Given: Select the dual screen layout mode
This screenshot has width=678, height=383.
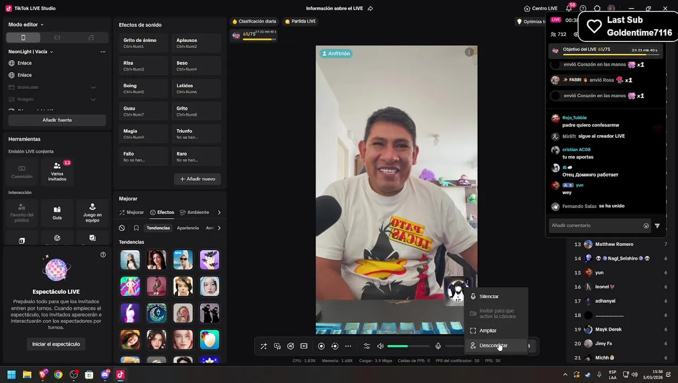Looking at the screenshot, I should click(91, 38).
